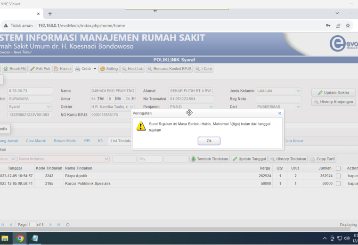Toggle the select-all checkbox in table header
This screenshot has width=358, height=245.
coord(338,168)
